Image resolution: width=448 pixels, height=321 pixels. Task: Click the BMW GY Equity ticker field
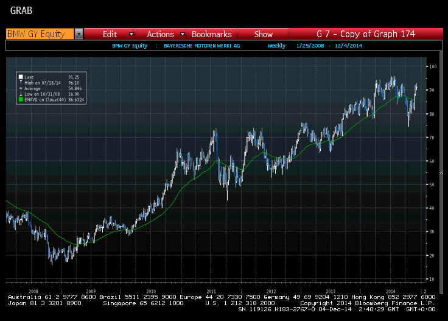(x=39, y=34)
